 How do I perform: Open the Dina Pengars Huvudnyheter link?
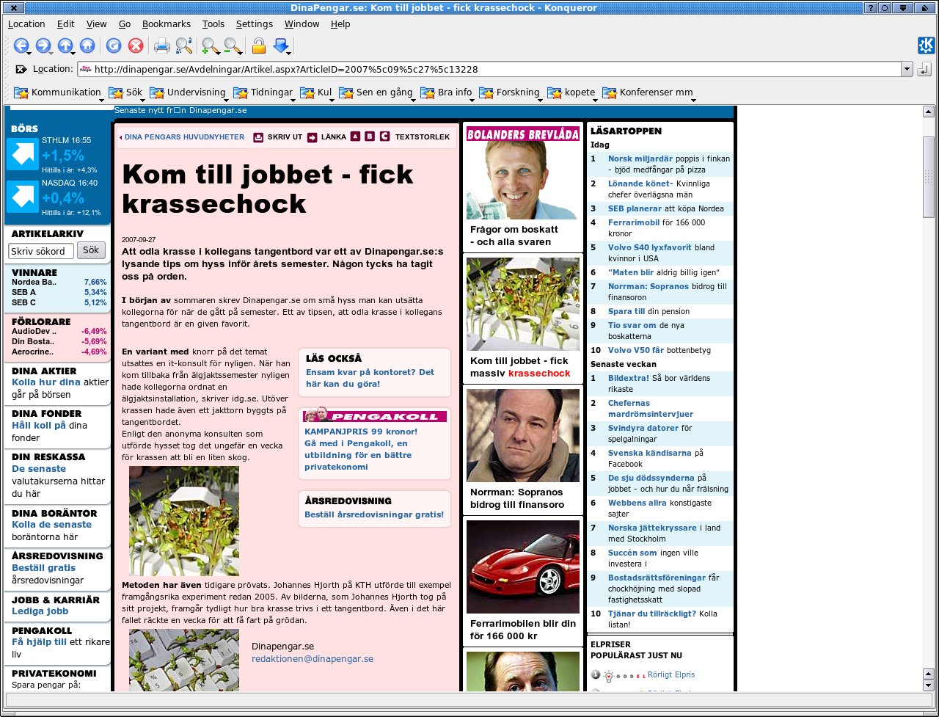(x=184, y=137)
